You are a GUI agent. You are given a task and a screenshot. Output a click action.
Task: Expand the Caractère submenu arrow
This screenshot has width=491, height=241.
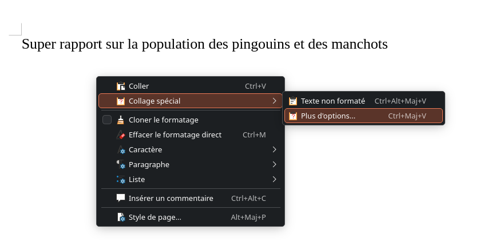coord(275,149)
